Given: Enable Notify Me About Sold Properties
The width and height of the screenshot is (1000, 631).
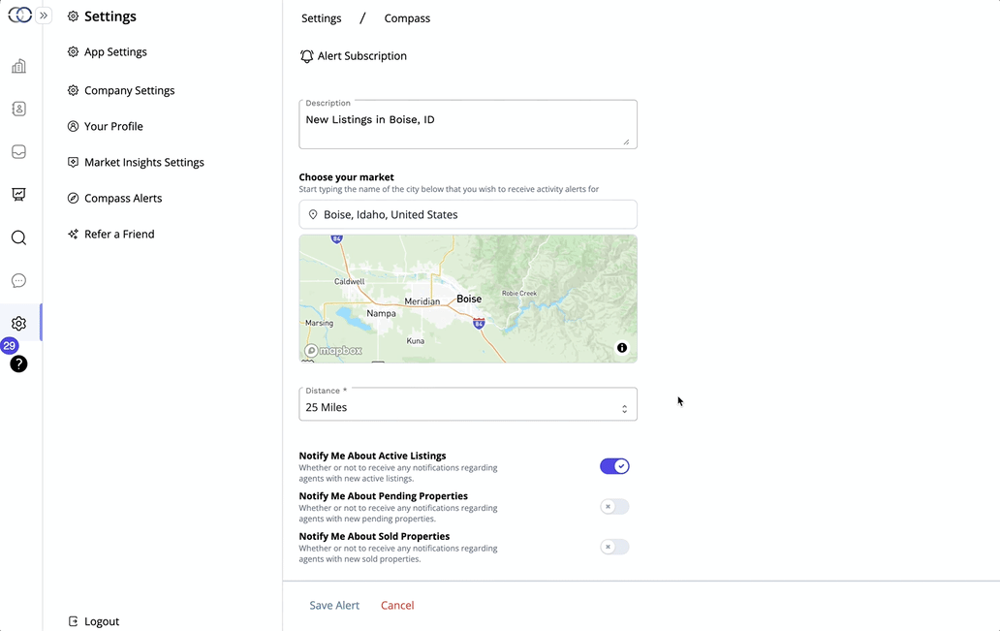Looking at the screenshot, I should [x=614, y=547].
